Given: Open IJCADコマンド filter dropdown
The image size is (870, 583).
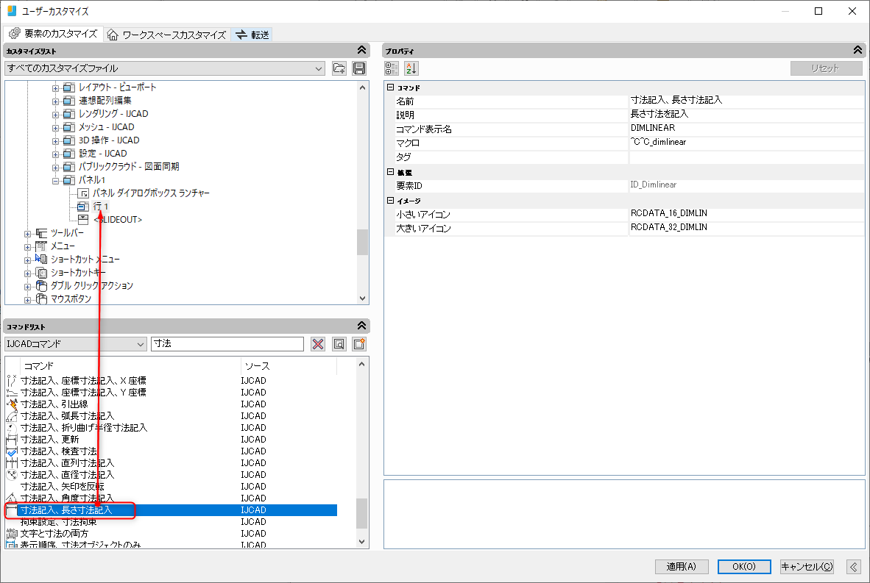Looking at the screenshot, I should (76, 344).
